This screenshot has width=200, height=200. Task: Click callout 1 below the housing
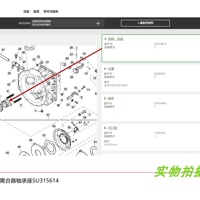[36, 110]
